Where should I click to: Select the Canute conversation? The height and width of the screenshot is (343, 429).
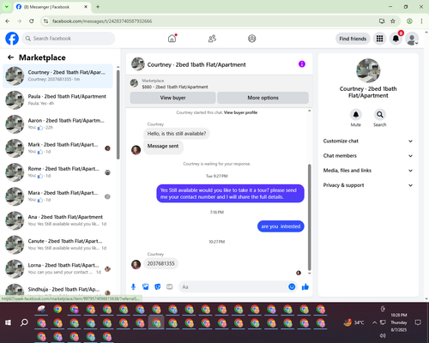(x=57, y=244)
